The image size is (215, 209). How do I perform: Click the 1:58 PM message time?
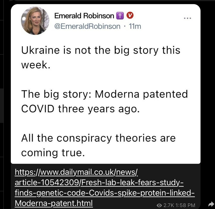[x=185, y=205]
